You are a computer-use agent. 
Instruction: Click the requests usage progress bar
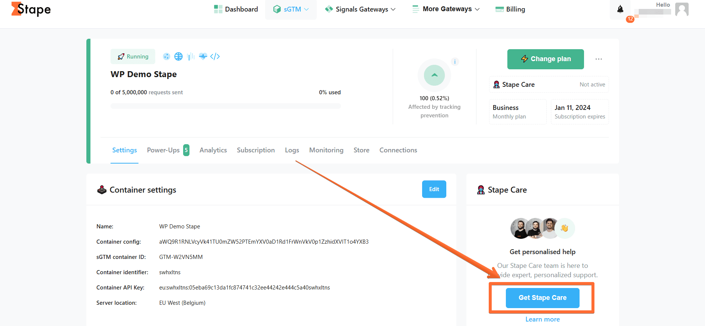(226, 106)
